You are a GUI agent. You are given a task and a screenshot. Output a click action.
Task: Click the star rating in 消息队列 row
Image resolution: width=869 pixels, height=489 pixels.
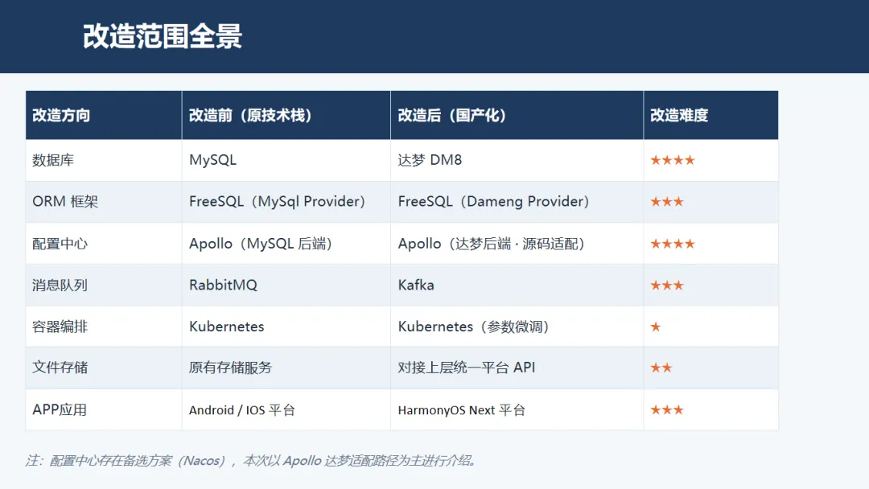[667, 286]
